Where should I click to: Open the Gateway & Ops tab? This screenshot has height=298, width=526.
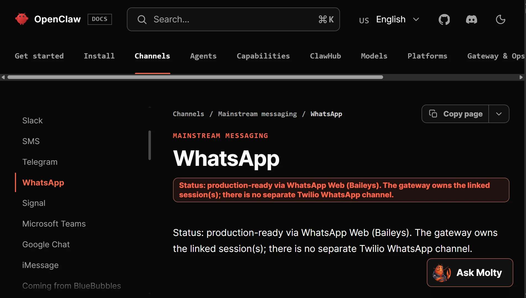click(496, 56)
